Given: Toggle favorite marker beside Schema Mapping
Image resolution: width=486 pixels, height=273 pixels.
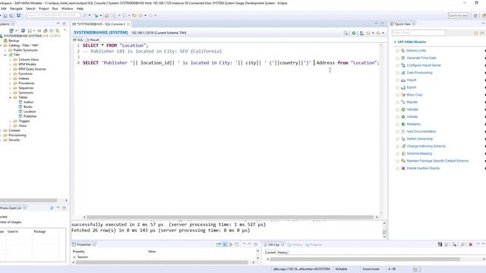Looking at the screenshot, I should point(398,154).
